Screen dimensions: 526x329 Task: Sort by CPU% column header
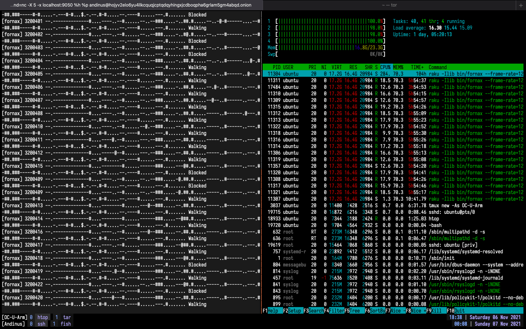(x=385, y=67)
